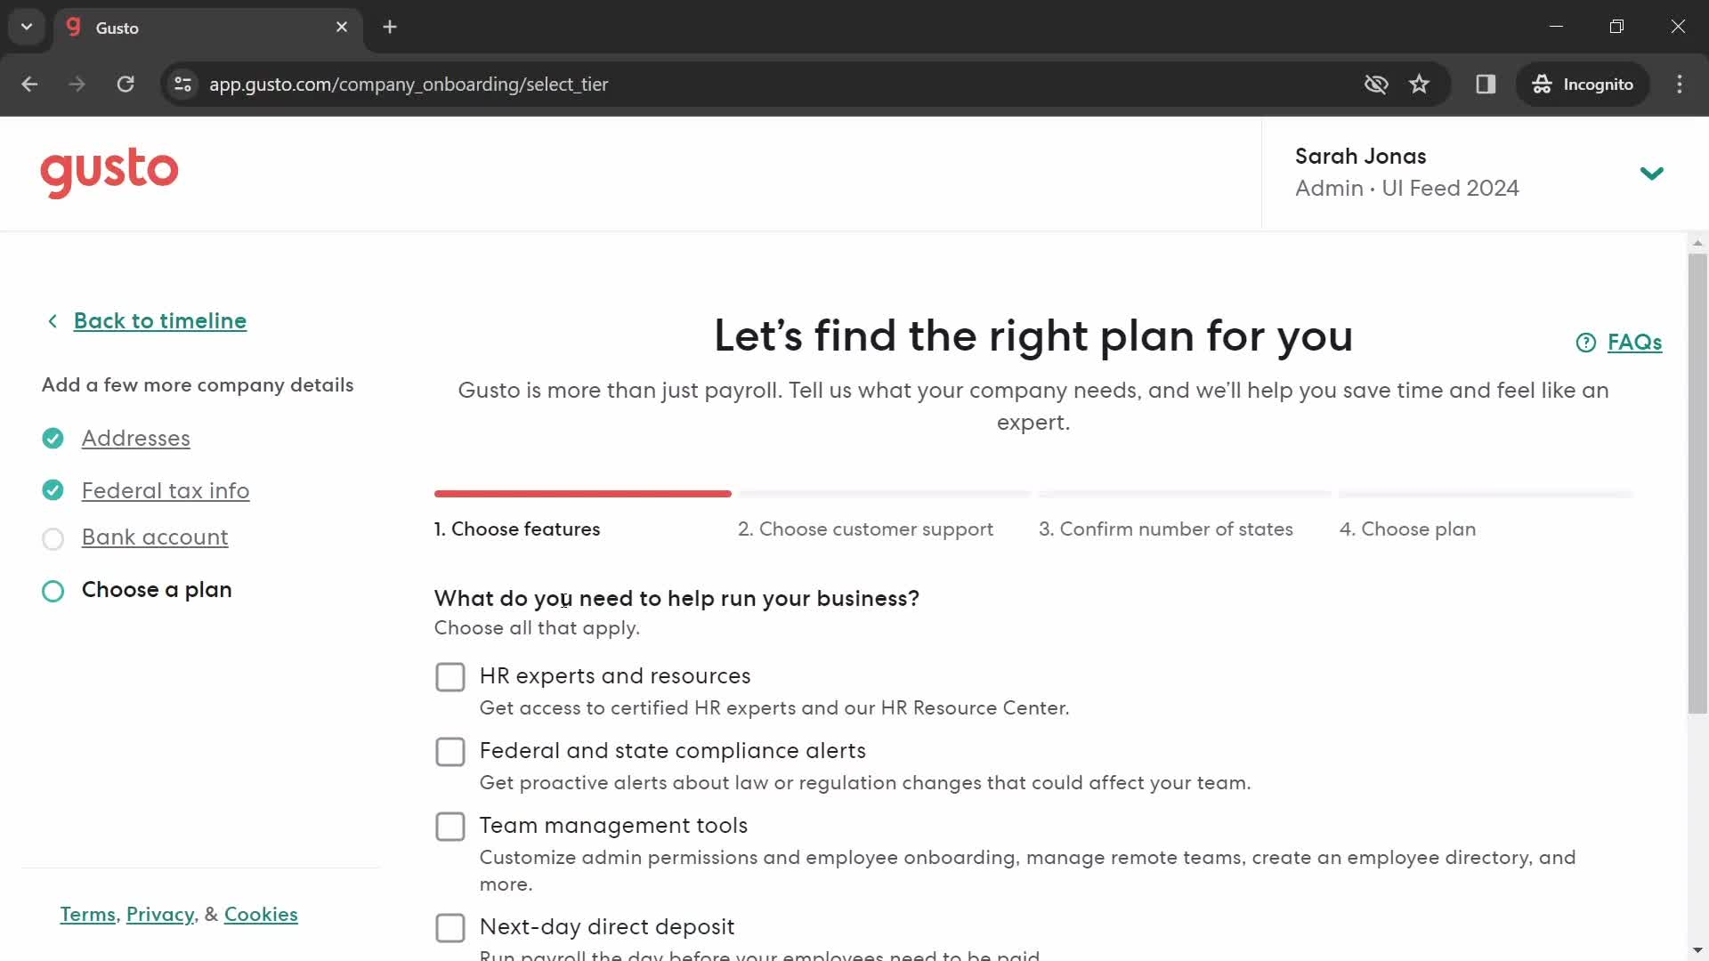Image resolution: width=1709 pixels, height=961 pixels.
Task: Enable the HR experts and resources checkbox
Action: pyautogui.click(x=450, y=676)
